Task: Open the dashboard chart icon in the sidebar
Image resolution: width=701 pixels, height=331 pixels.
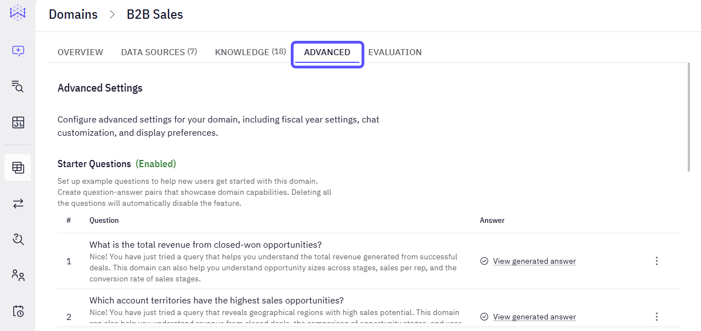Action: (18, 122)
